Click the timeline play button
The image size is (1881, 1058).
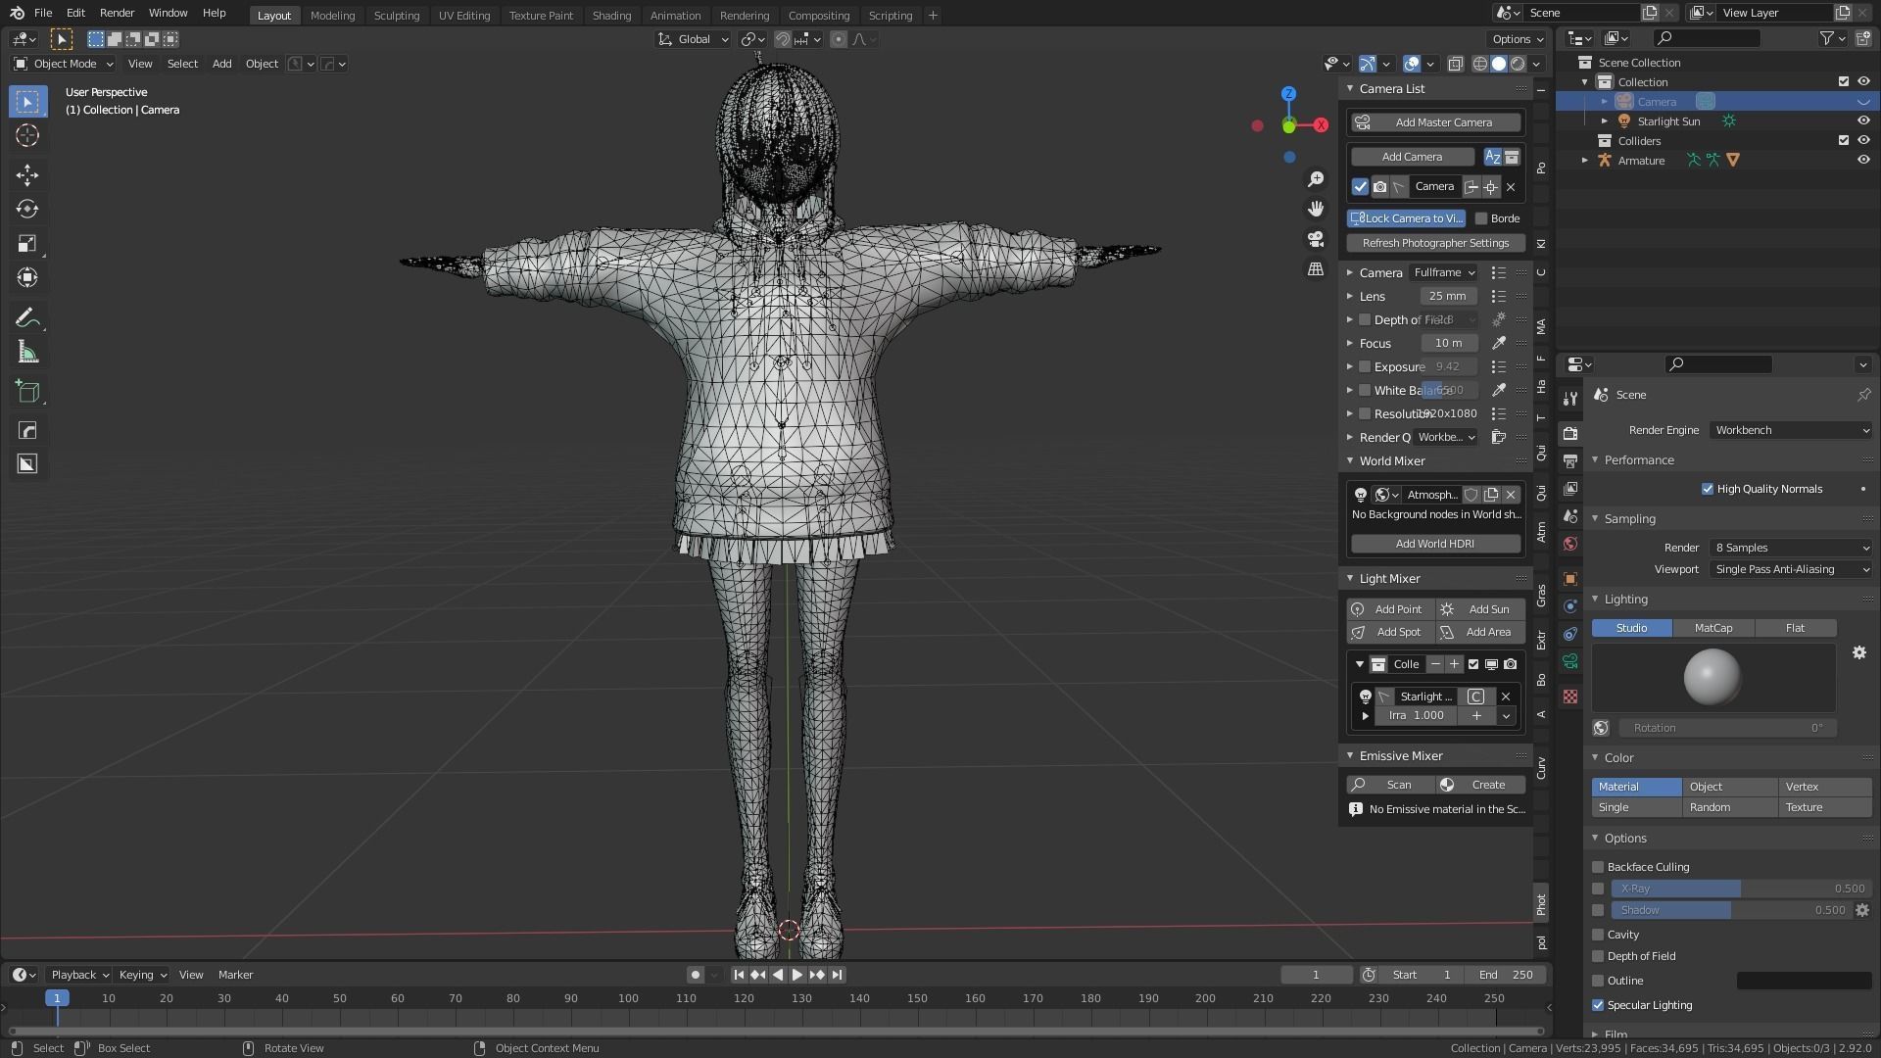coord(796,975)
